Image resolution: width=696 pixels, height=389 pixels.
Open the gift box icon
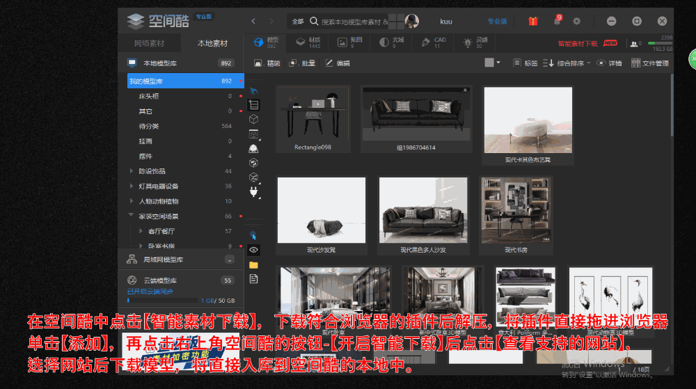pyautogui.click(x=533, y=21)
